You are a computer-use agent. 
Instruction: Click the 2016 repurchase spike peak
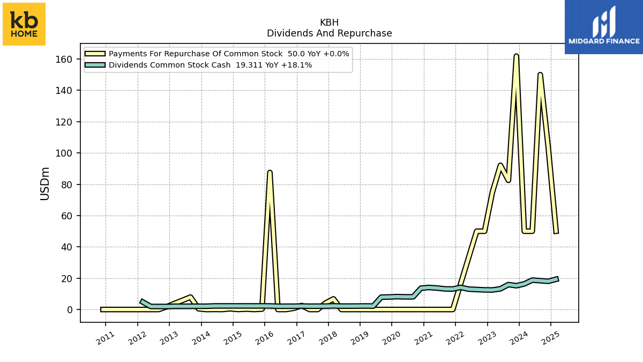click(270, 172)
